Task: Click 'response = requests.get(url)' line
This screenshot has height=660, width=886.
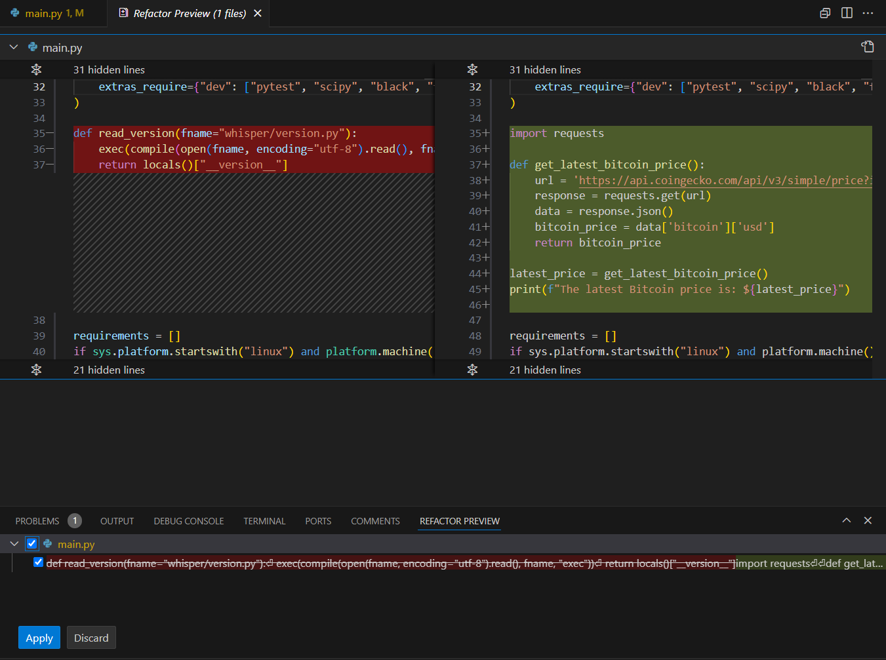Action: tap(622, 195)
